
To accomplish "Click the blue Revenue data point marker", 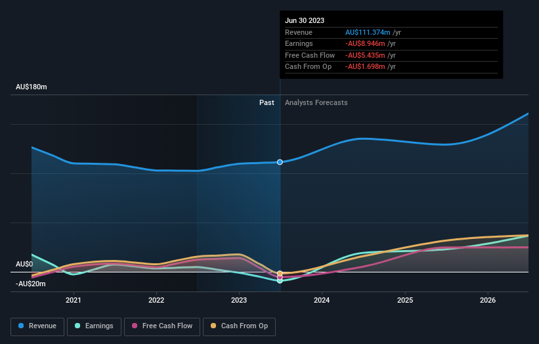I will 280,162.
